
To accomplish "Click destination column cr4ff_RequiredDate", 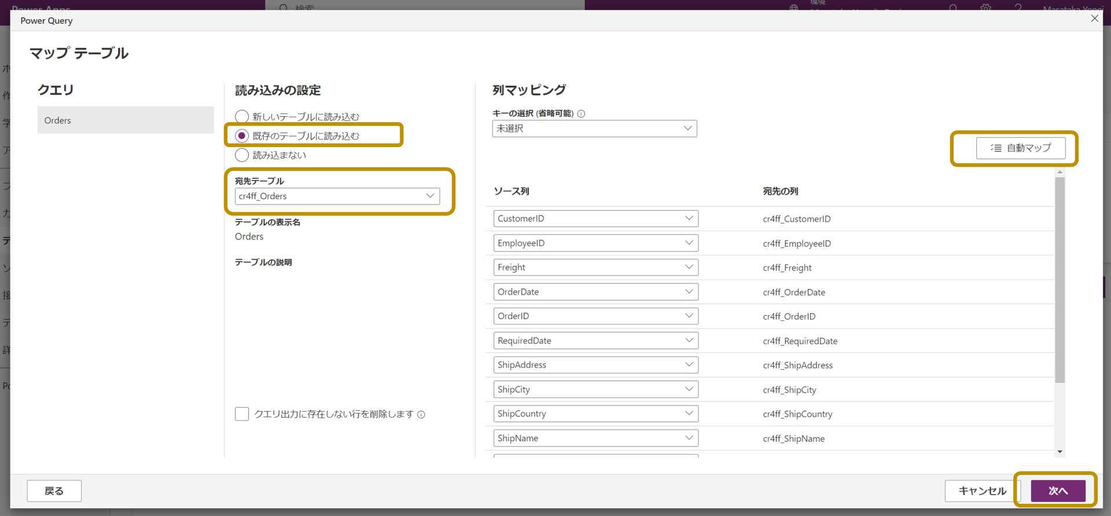I will point(800,341).
